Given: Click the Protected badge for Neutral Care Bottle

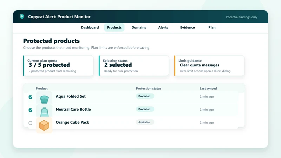Looking at the screenshot, I should [145, 109].
